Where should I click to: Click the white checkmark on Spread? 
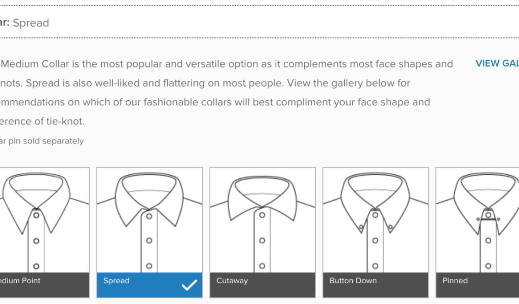point(189,285)
